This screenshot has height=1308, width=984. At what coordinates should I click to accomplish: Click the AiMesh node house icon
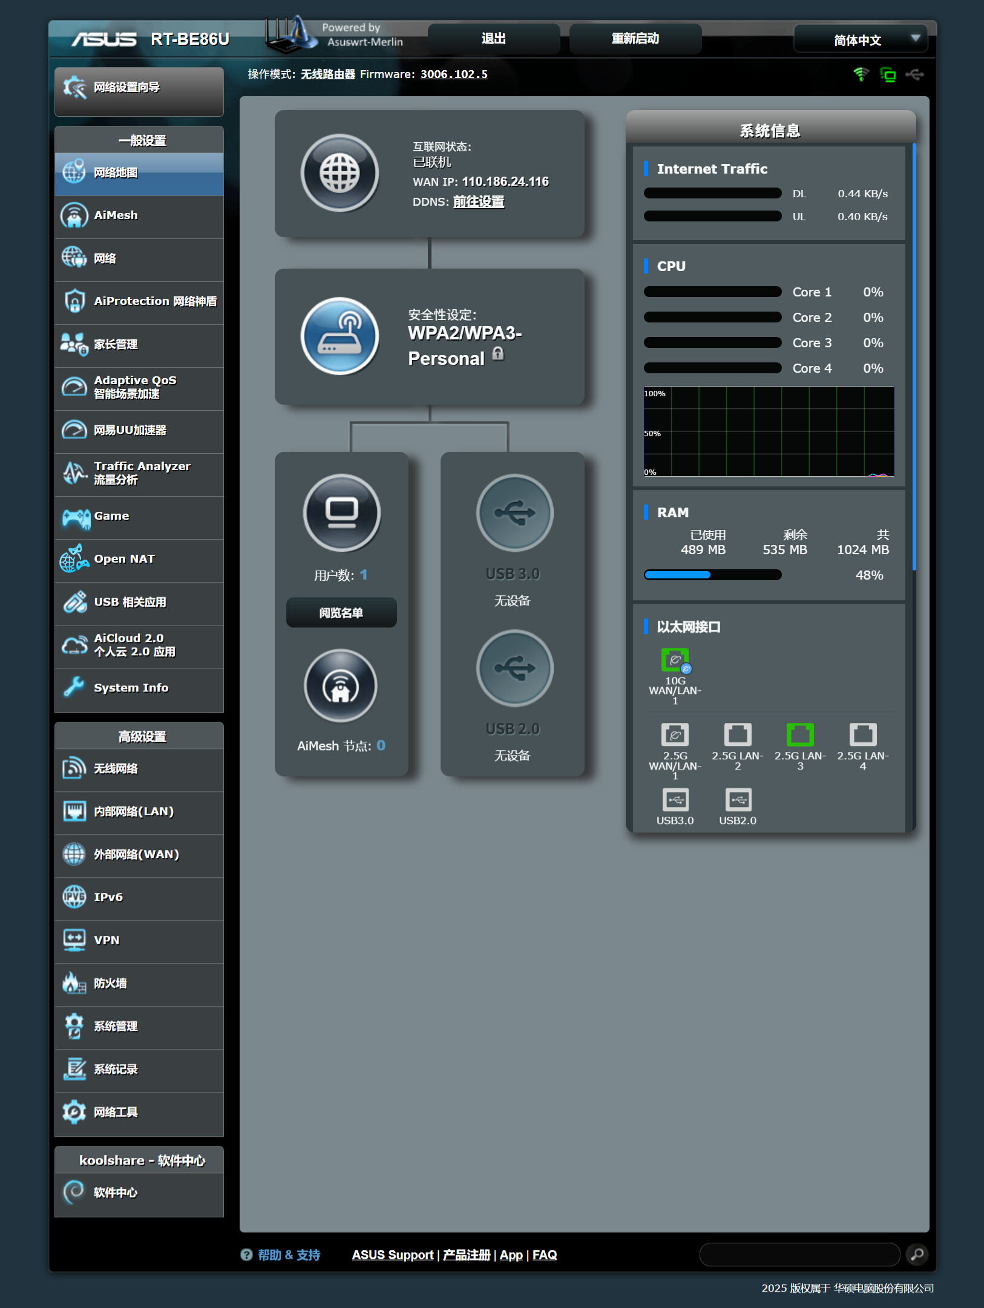pyautogui.click(x=341, y=686)
